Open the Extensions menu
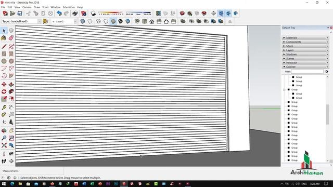 coord(69,7)
